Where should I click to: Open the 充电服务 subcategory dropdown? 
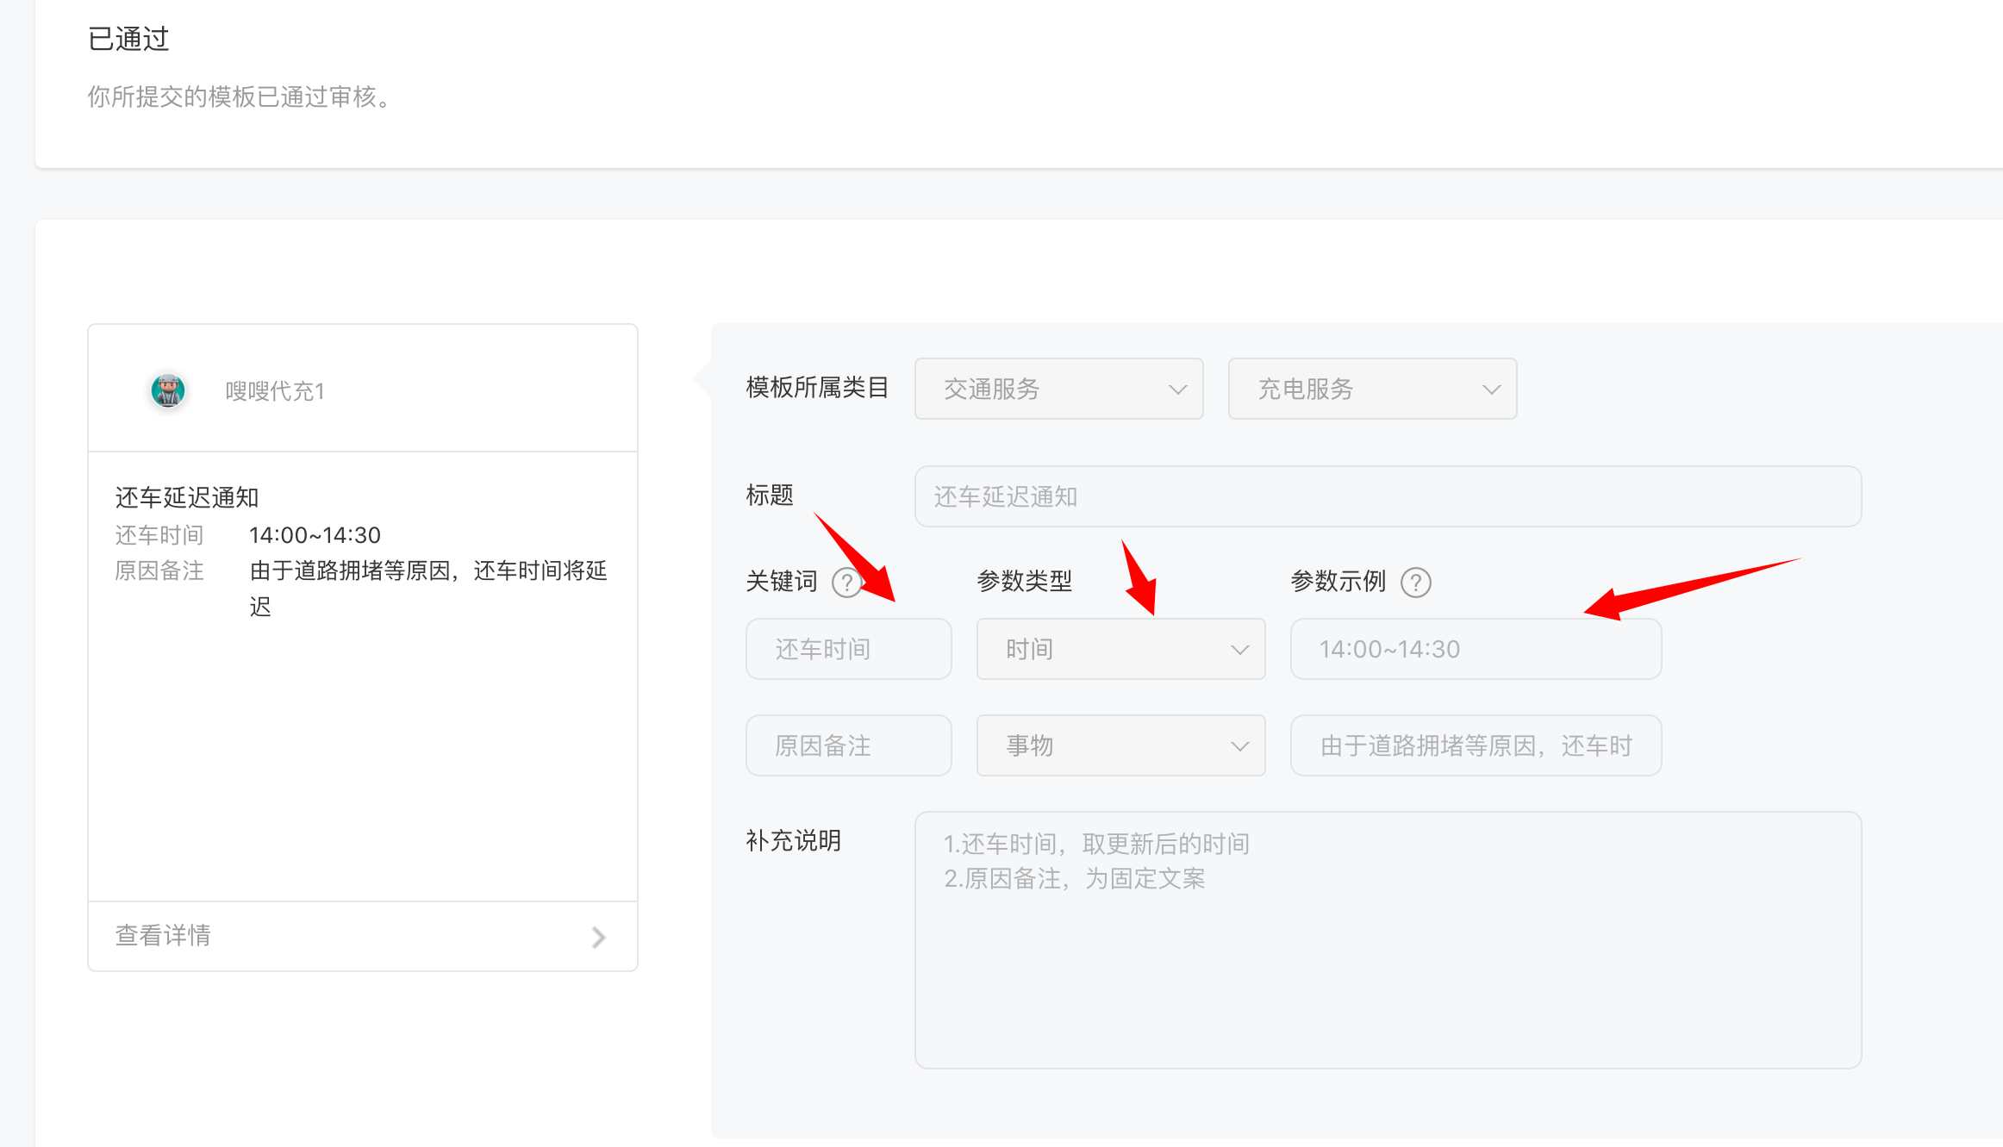point(1372,389)
